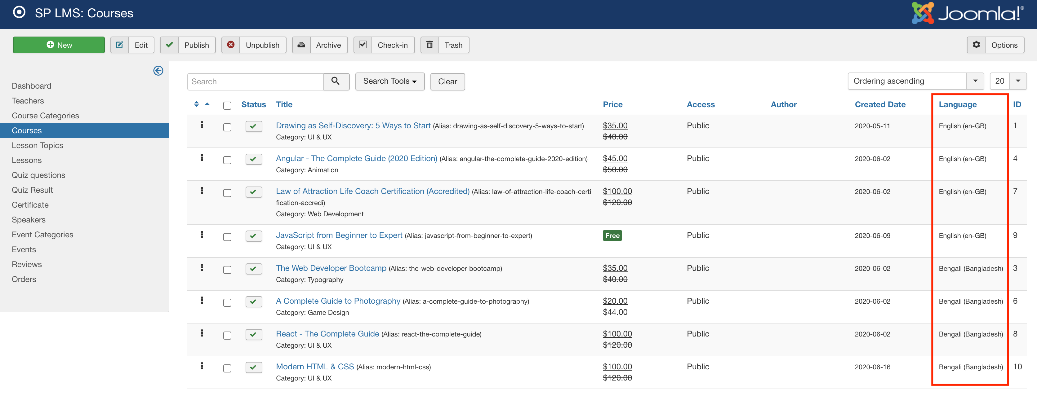Go to Quiz Result in sidebar menu
The height and width of the screenshot is (396, 1037).
32,190
